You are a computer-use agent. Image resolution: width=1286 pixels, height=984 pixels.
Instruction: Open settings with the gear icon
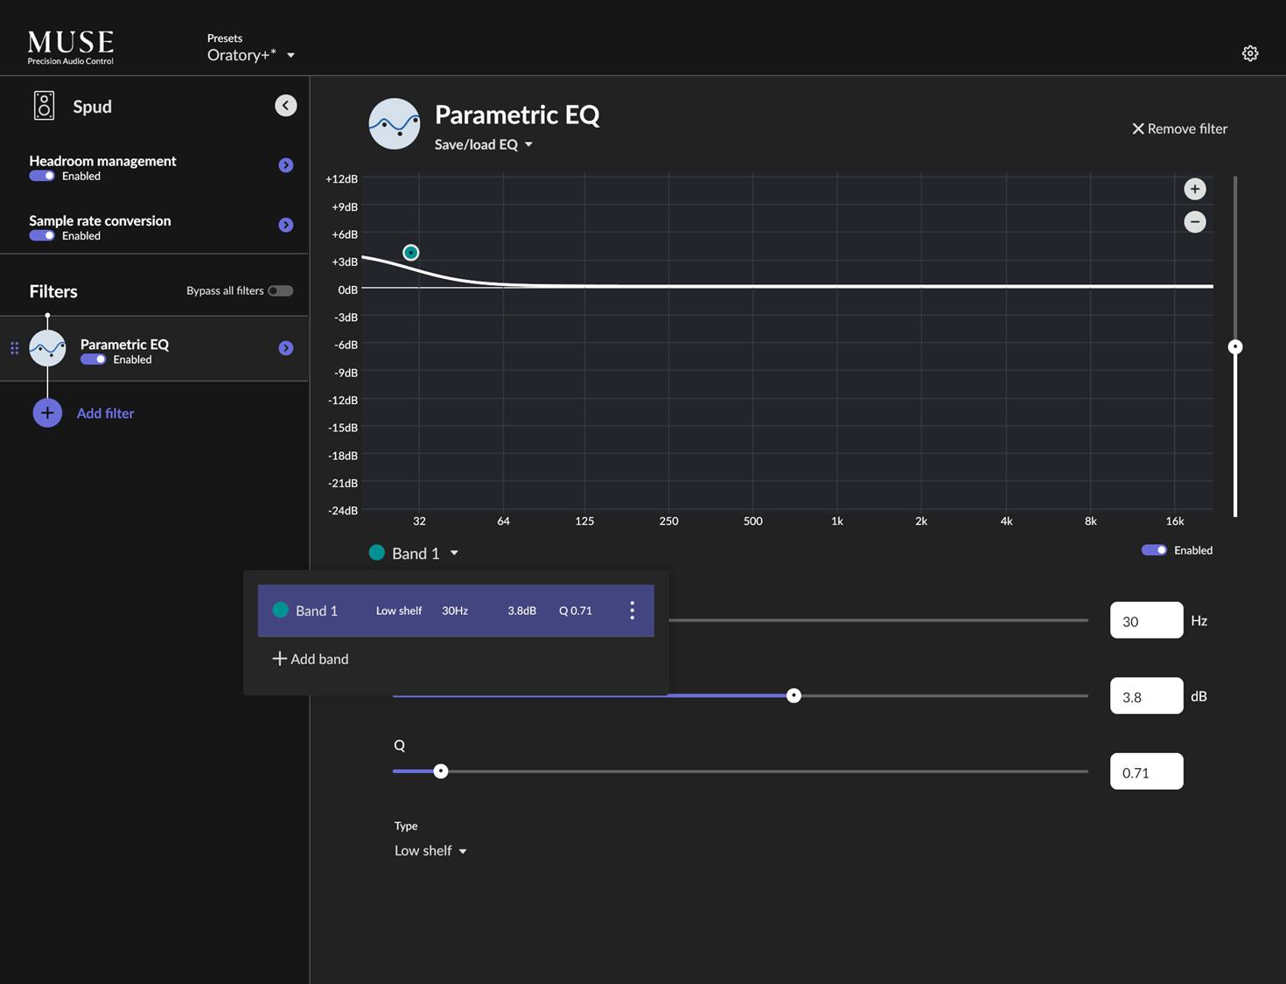[1249, 53]
